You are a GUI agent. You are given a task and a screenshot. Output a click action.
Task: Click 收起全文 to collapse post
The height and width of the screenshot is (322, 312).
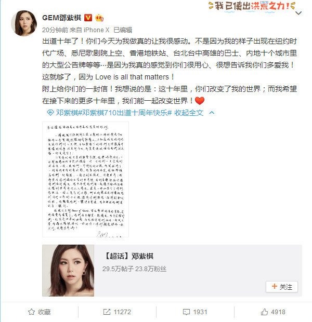189,113
